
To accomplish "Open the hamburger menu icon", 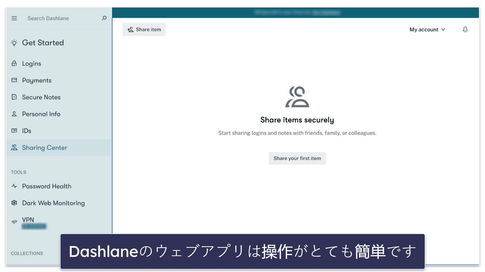I will pos(14,18).
